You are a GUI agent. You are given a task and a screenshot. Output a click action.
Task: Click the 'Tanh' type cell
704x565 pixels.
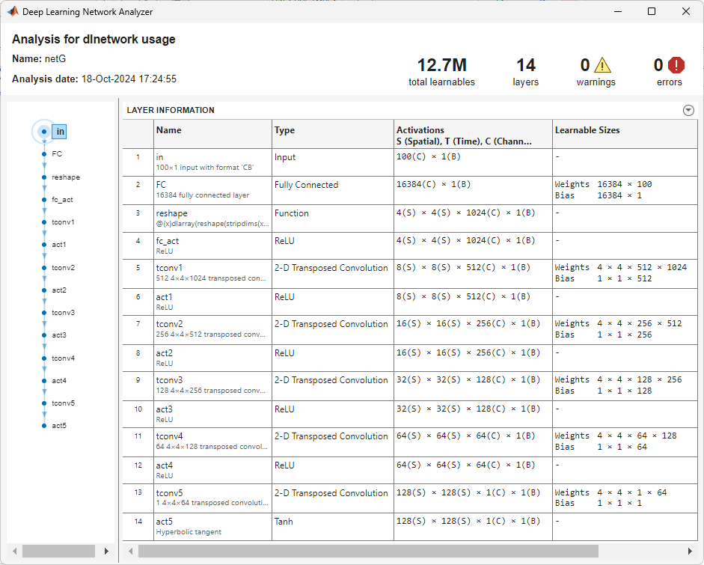pyautogui.click(x=333, y=526)
